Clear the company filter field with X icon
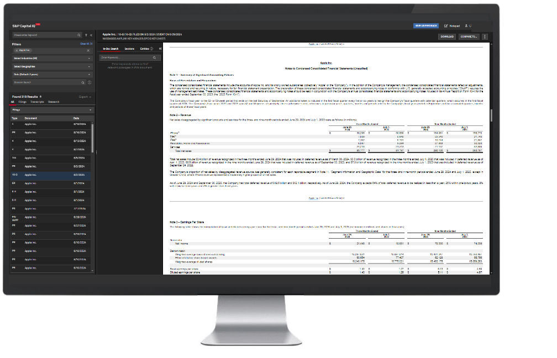The height and width of the screenshot is (358, 557). (88, 50)
